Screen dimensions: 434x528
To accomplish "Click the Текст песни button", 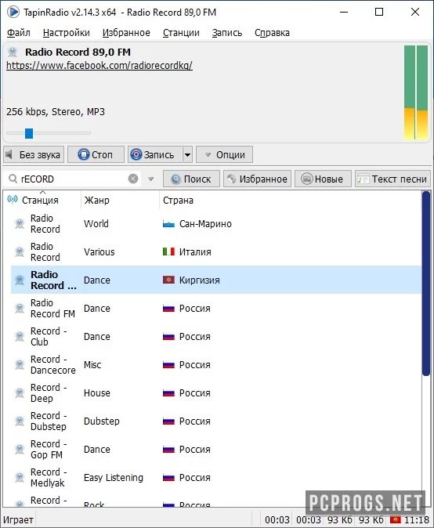I will point(393,179).
